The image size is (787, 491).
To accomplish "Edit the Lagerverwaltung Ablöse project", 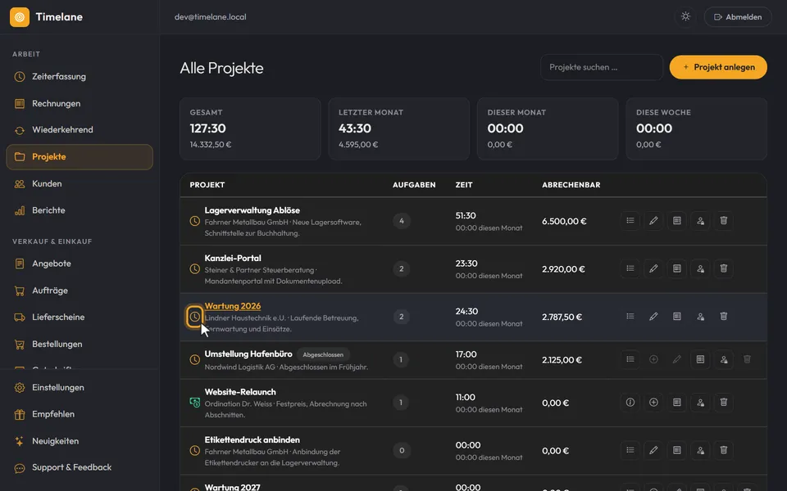I will click(653, 221).
